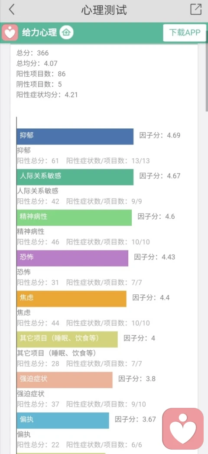This screenshot has width=208, height=454.
Task: Tap the floating heart icon at the bottom
Action: pyautogui.click(x=183, y=428)
